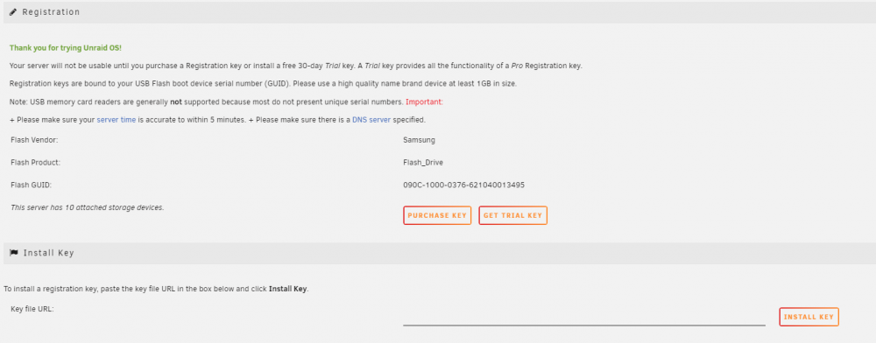Click the 10 attached storage devices notice
This screenshot has height=343, width=876.
87,206
